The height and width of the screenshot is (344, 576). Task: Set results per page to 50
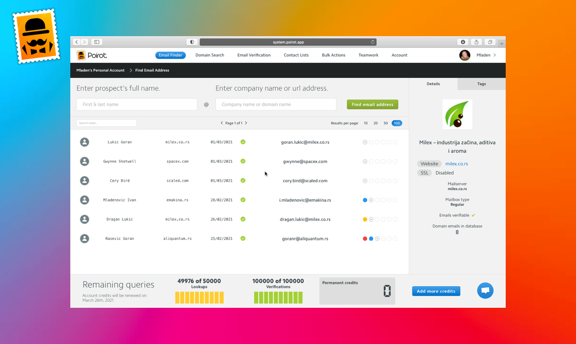[386, 123]
